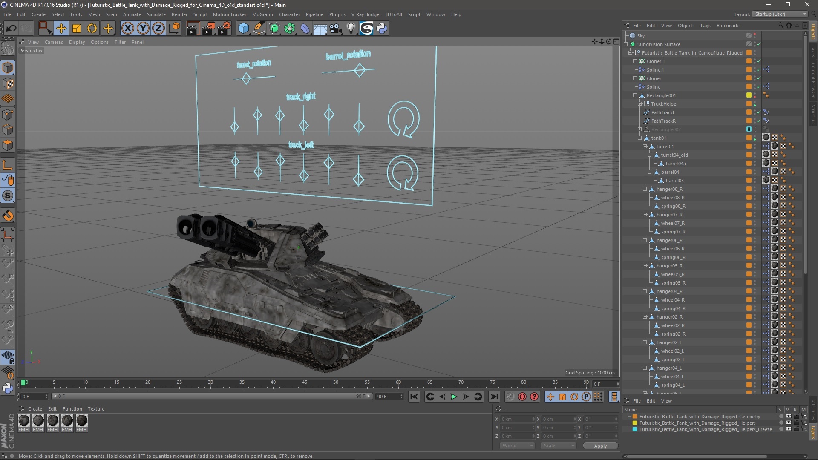This screenshot has height=460, width=818.
Task: Open Edit Render Settings
Action: (224, 29)
